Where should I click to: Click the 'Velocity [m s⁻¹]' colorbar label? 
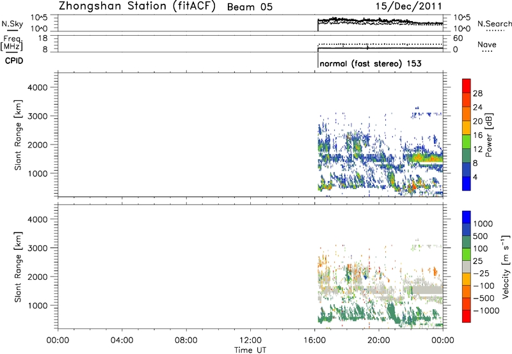tap(506, 267)
